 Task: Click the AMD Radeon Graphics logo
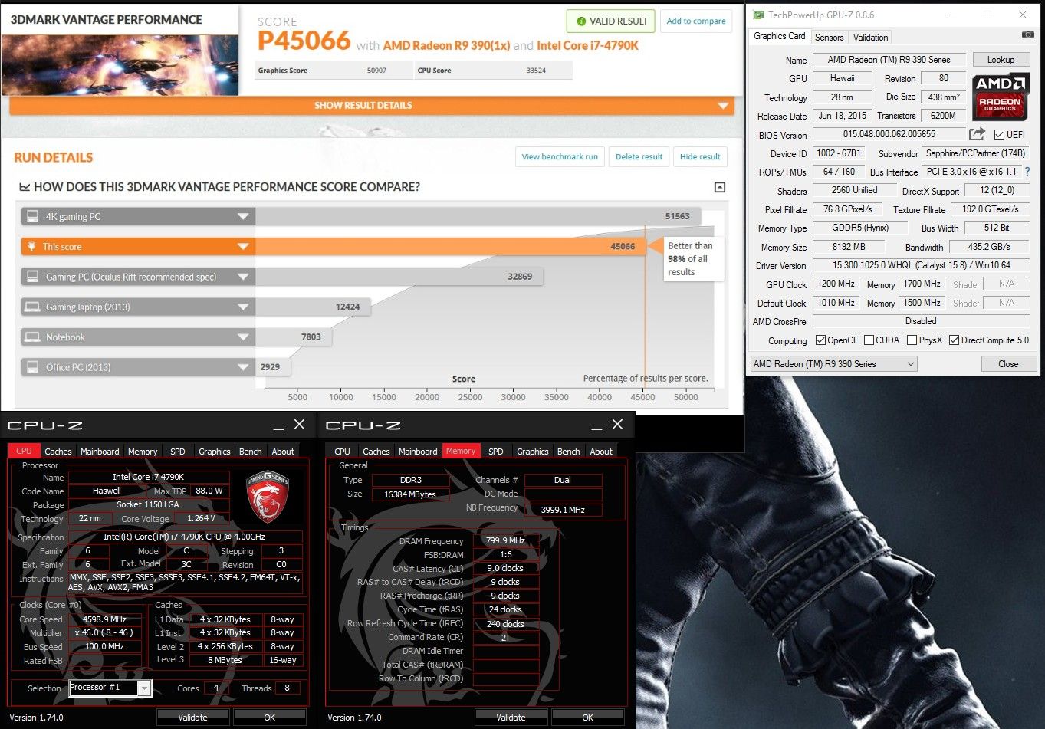pos(1000,97)
